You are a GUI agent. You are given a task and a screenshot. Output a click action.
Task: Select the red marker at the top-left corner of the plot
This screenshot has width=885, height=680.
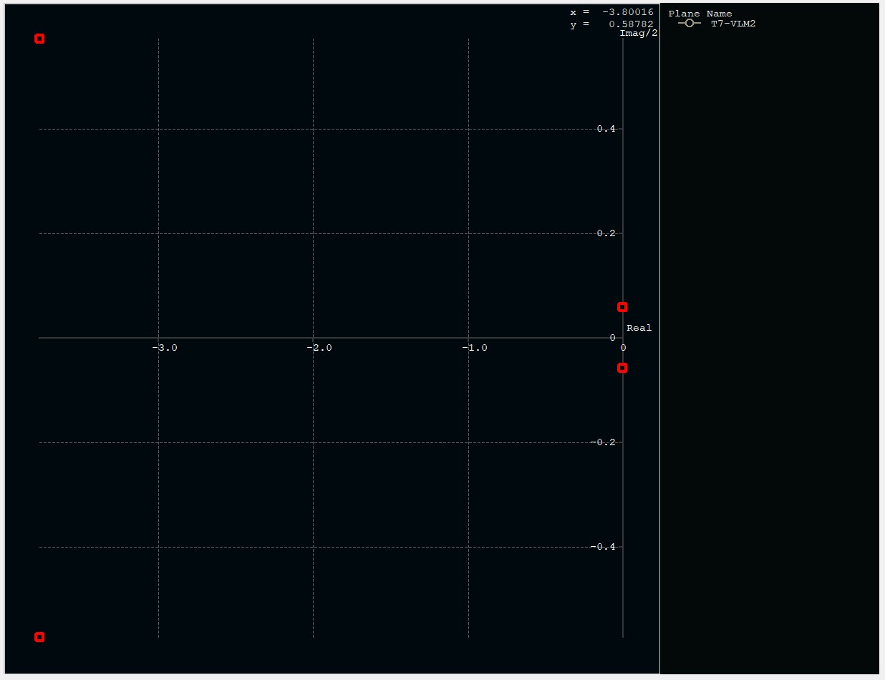coord(39,39)
